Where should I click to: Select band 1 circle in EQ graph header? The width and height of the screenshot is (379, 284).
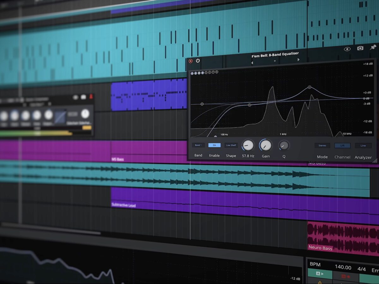tap(192, 73)
